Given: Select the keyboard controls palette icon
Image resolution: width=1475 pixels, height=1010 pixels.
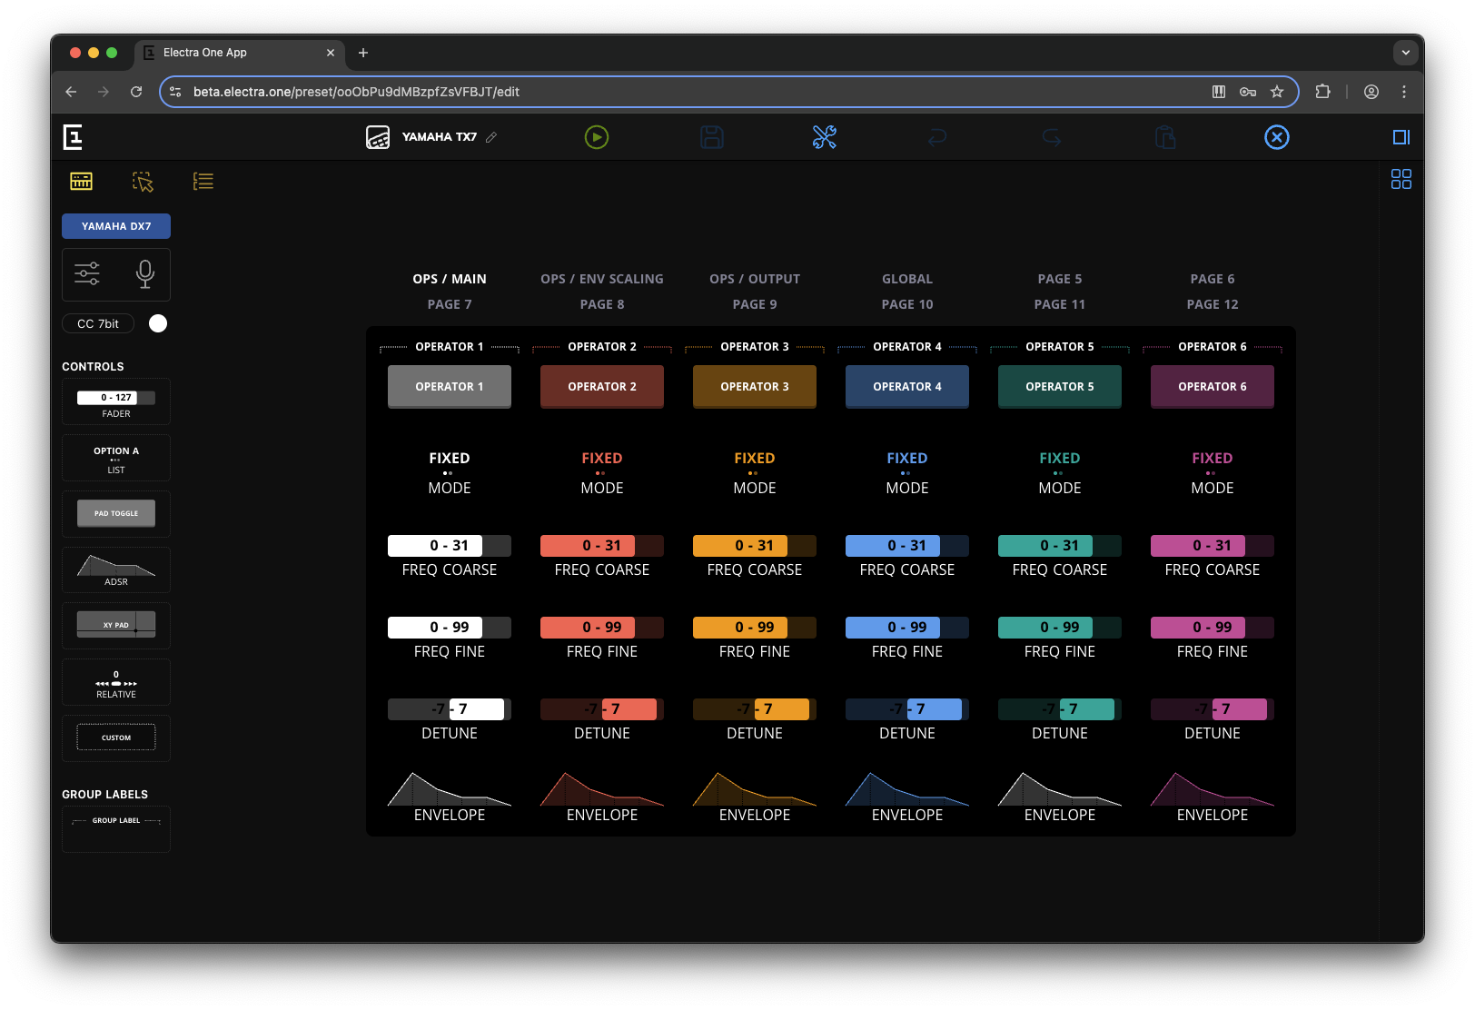Looking at the screenshot, I should tap(82, 181).
